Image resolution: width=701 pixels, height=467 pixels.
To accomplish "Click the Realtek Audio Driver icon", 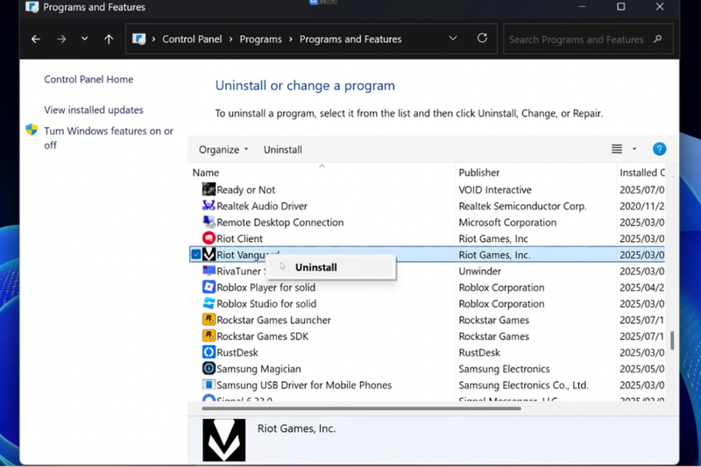I will (x=209, y=206).
